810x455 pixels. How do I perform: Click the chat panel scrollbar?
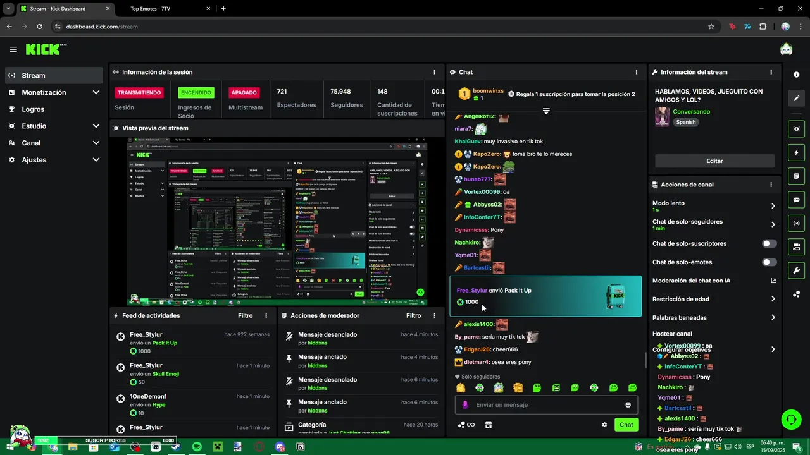click(645, 360)
